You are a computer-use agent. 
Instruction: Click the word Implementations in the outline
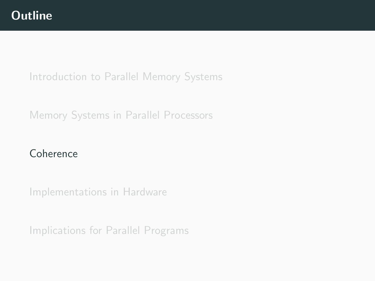68,192
